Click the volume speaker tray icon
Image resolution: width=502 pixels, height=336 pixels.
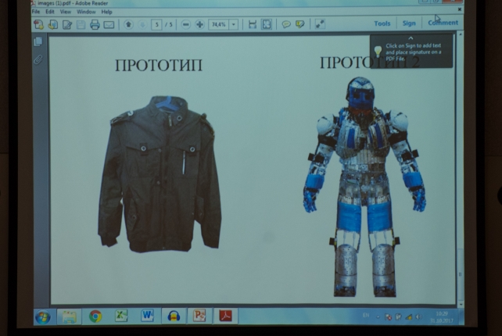tap(418, 316)
